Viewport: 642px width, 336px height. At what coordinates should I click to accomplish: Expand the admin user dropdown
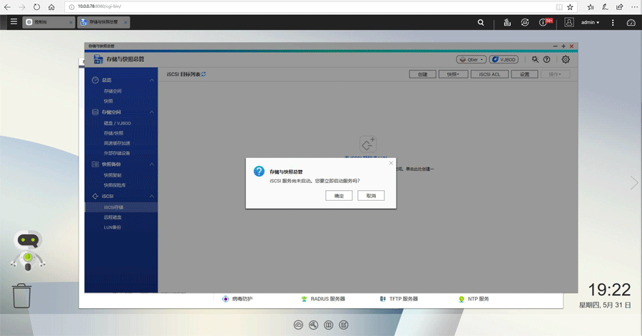point(590,23)
